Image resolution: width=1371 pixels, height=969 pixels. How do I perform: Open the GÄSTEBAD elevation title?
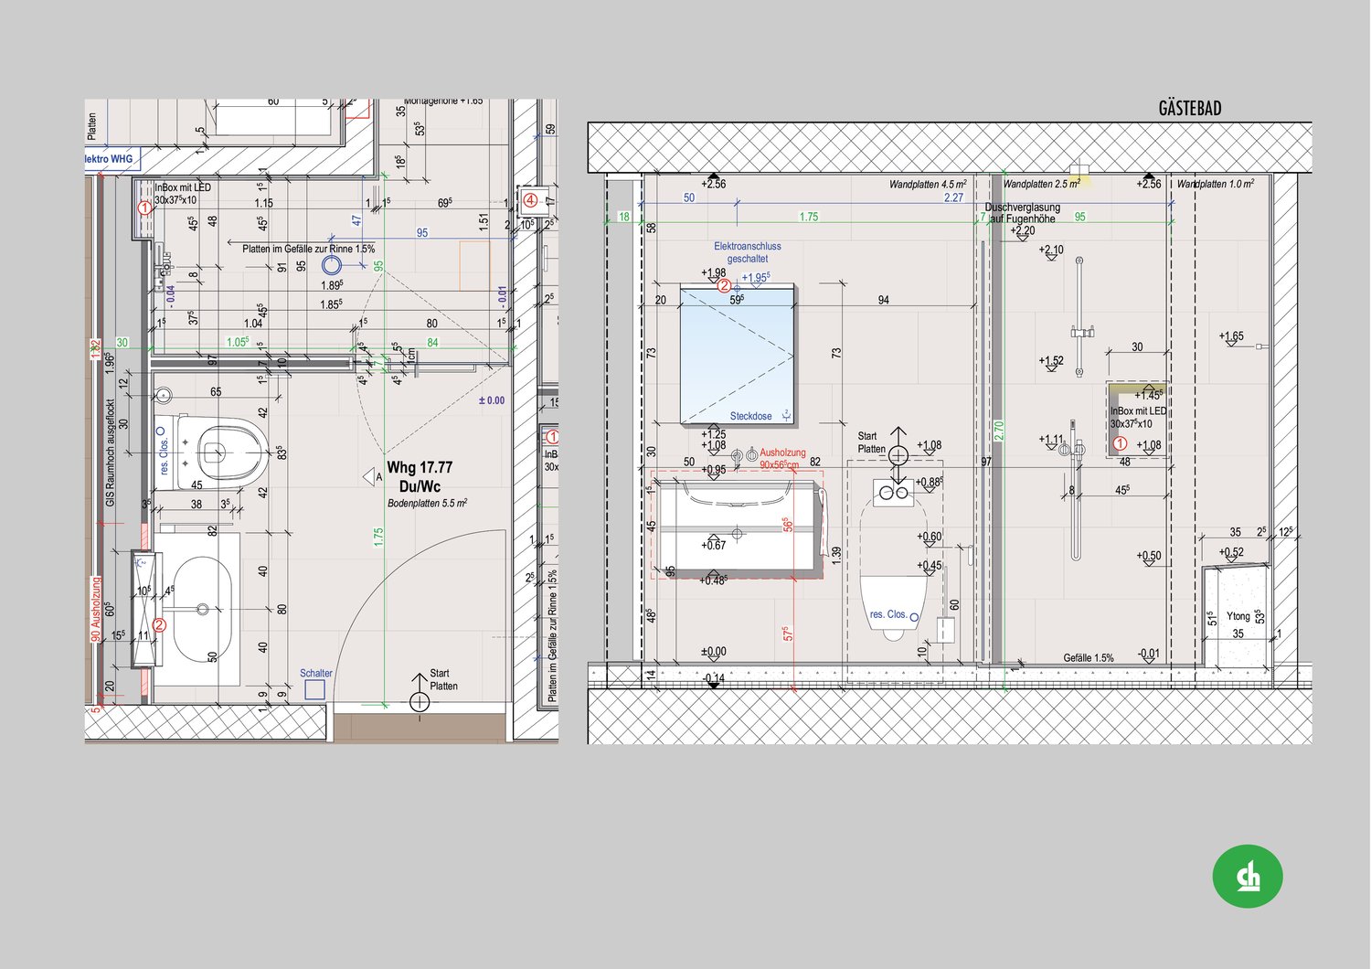click(x=1189, y=106)
